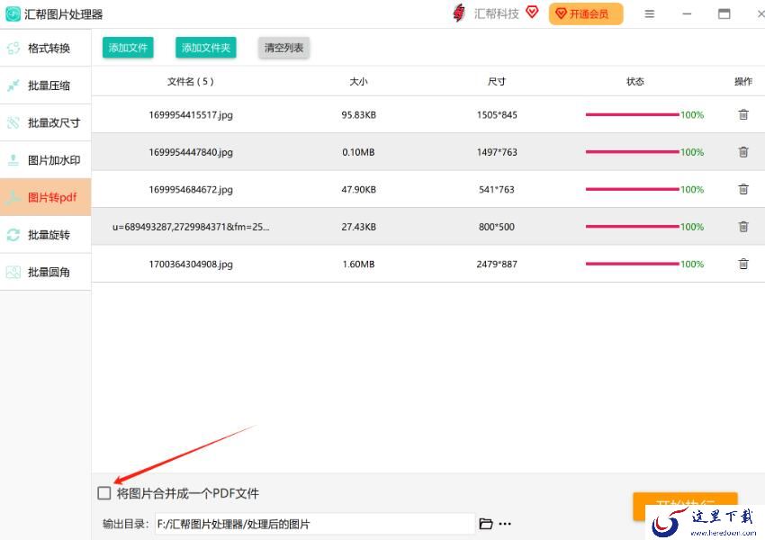Click dimension value 541*763
Image resolution: width=765 pixels, height=540 pixels.
497,190
